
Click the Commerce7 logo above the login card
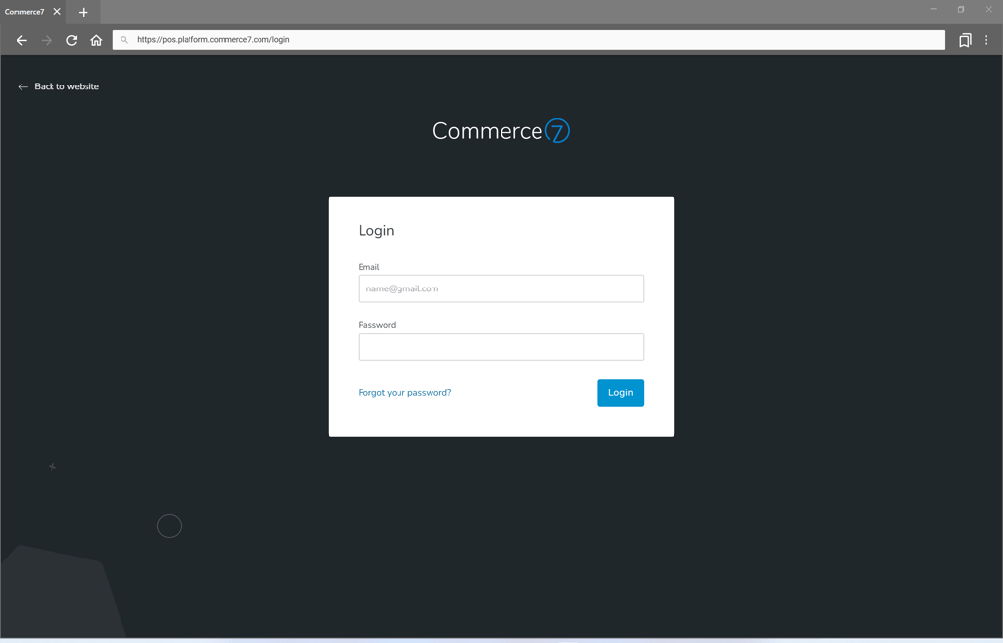(x=501, y=129)
